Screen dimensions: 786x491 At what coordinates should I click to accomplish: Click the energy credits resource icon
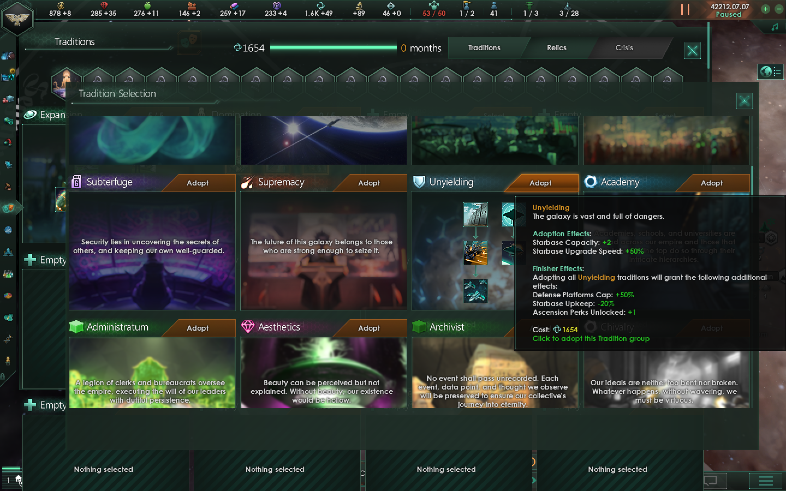point(60,5)
